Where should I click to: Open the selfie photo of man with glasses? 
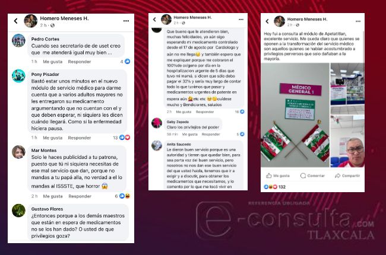click(x=347, y=141)
